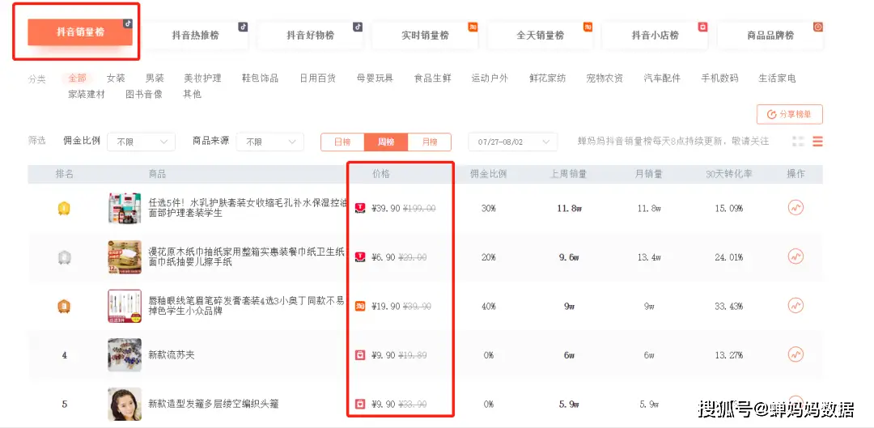The height and width of the screenshot is (428, 874).
Task: Open the trend chart for the 任选5件 product
Action: (x=796, y=208)
